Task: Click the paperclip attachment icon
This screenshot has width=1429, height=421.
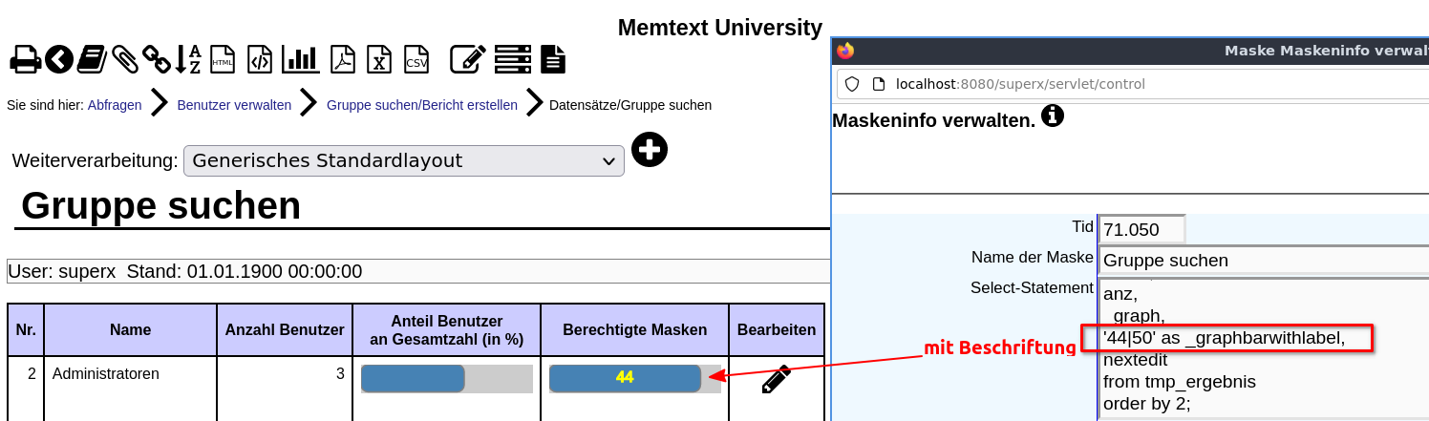Action: point(125,59)
